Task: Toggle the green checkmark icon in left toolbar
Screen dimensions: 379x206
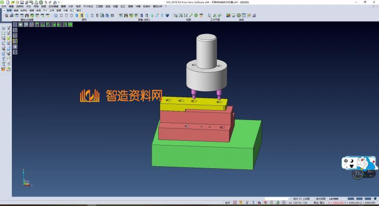Action: (9, 39)
